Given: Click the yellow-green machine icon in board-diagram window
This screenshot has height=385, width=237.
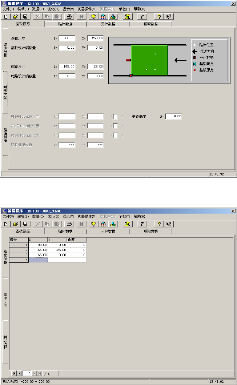Looking at the screenshot, I should [127, 17].
